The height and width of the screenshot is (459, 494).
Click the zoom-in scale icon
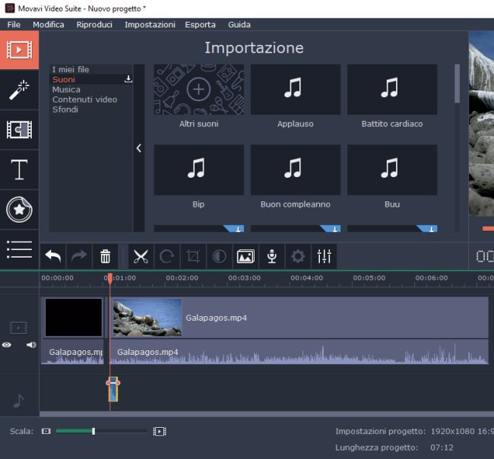[x=160, y=432]
